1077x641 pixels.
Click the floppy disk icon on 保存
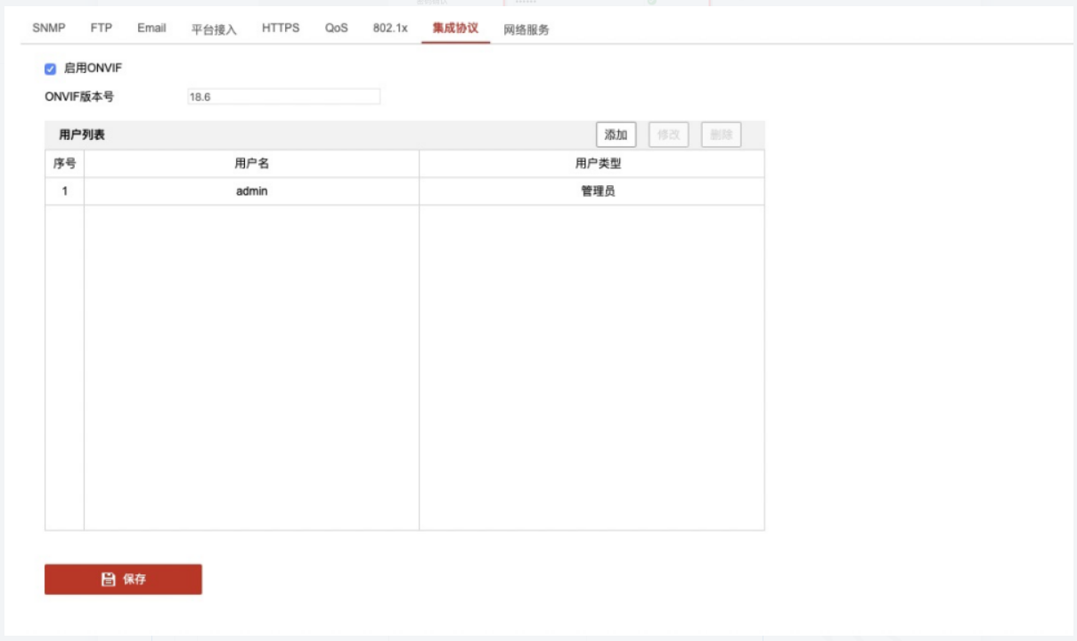click(109, 580)
